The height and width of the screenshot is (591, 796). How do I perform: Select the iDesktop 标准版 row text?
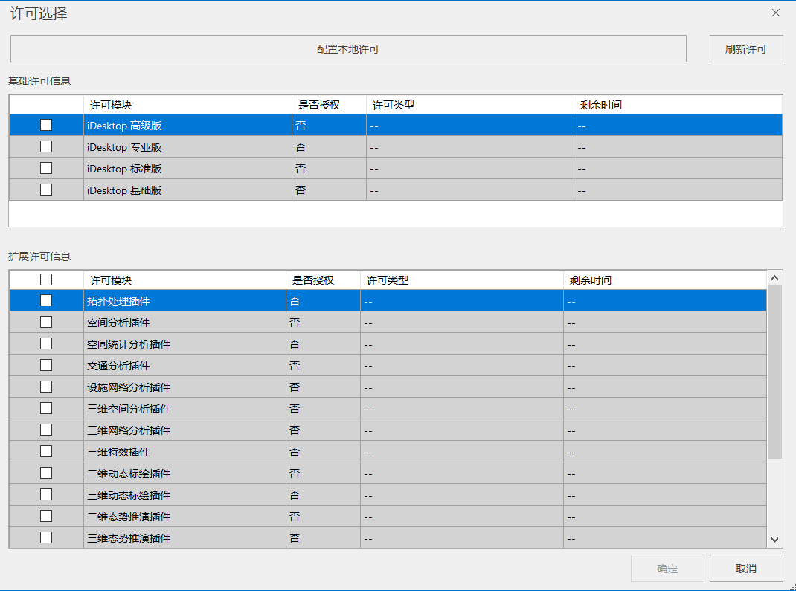pyautogui.click(x=124, y=169)
